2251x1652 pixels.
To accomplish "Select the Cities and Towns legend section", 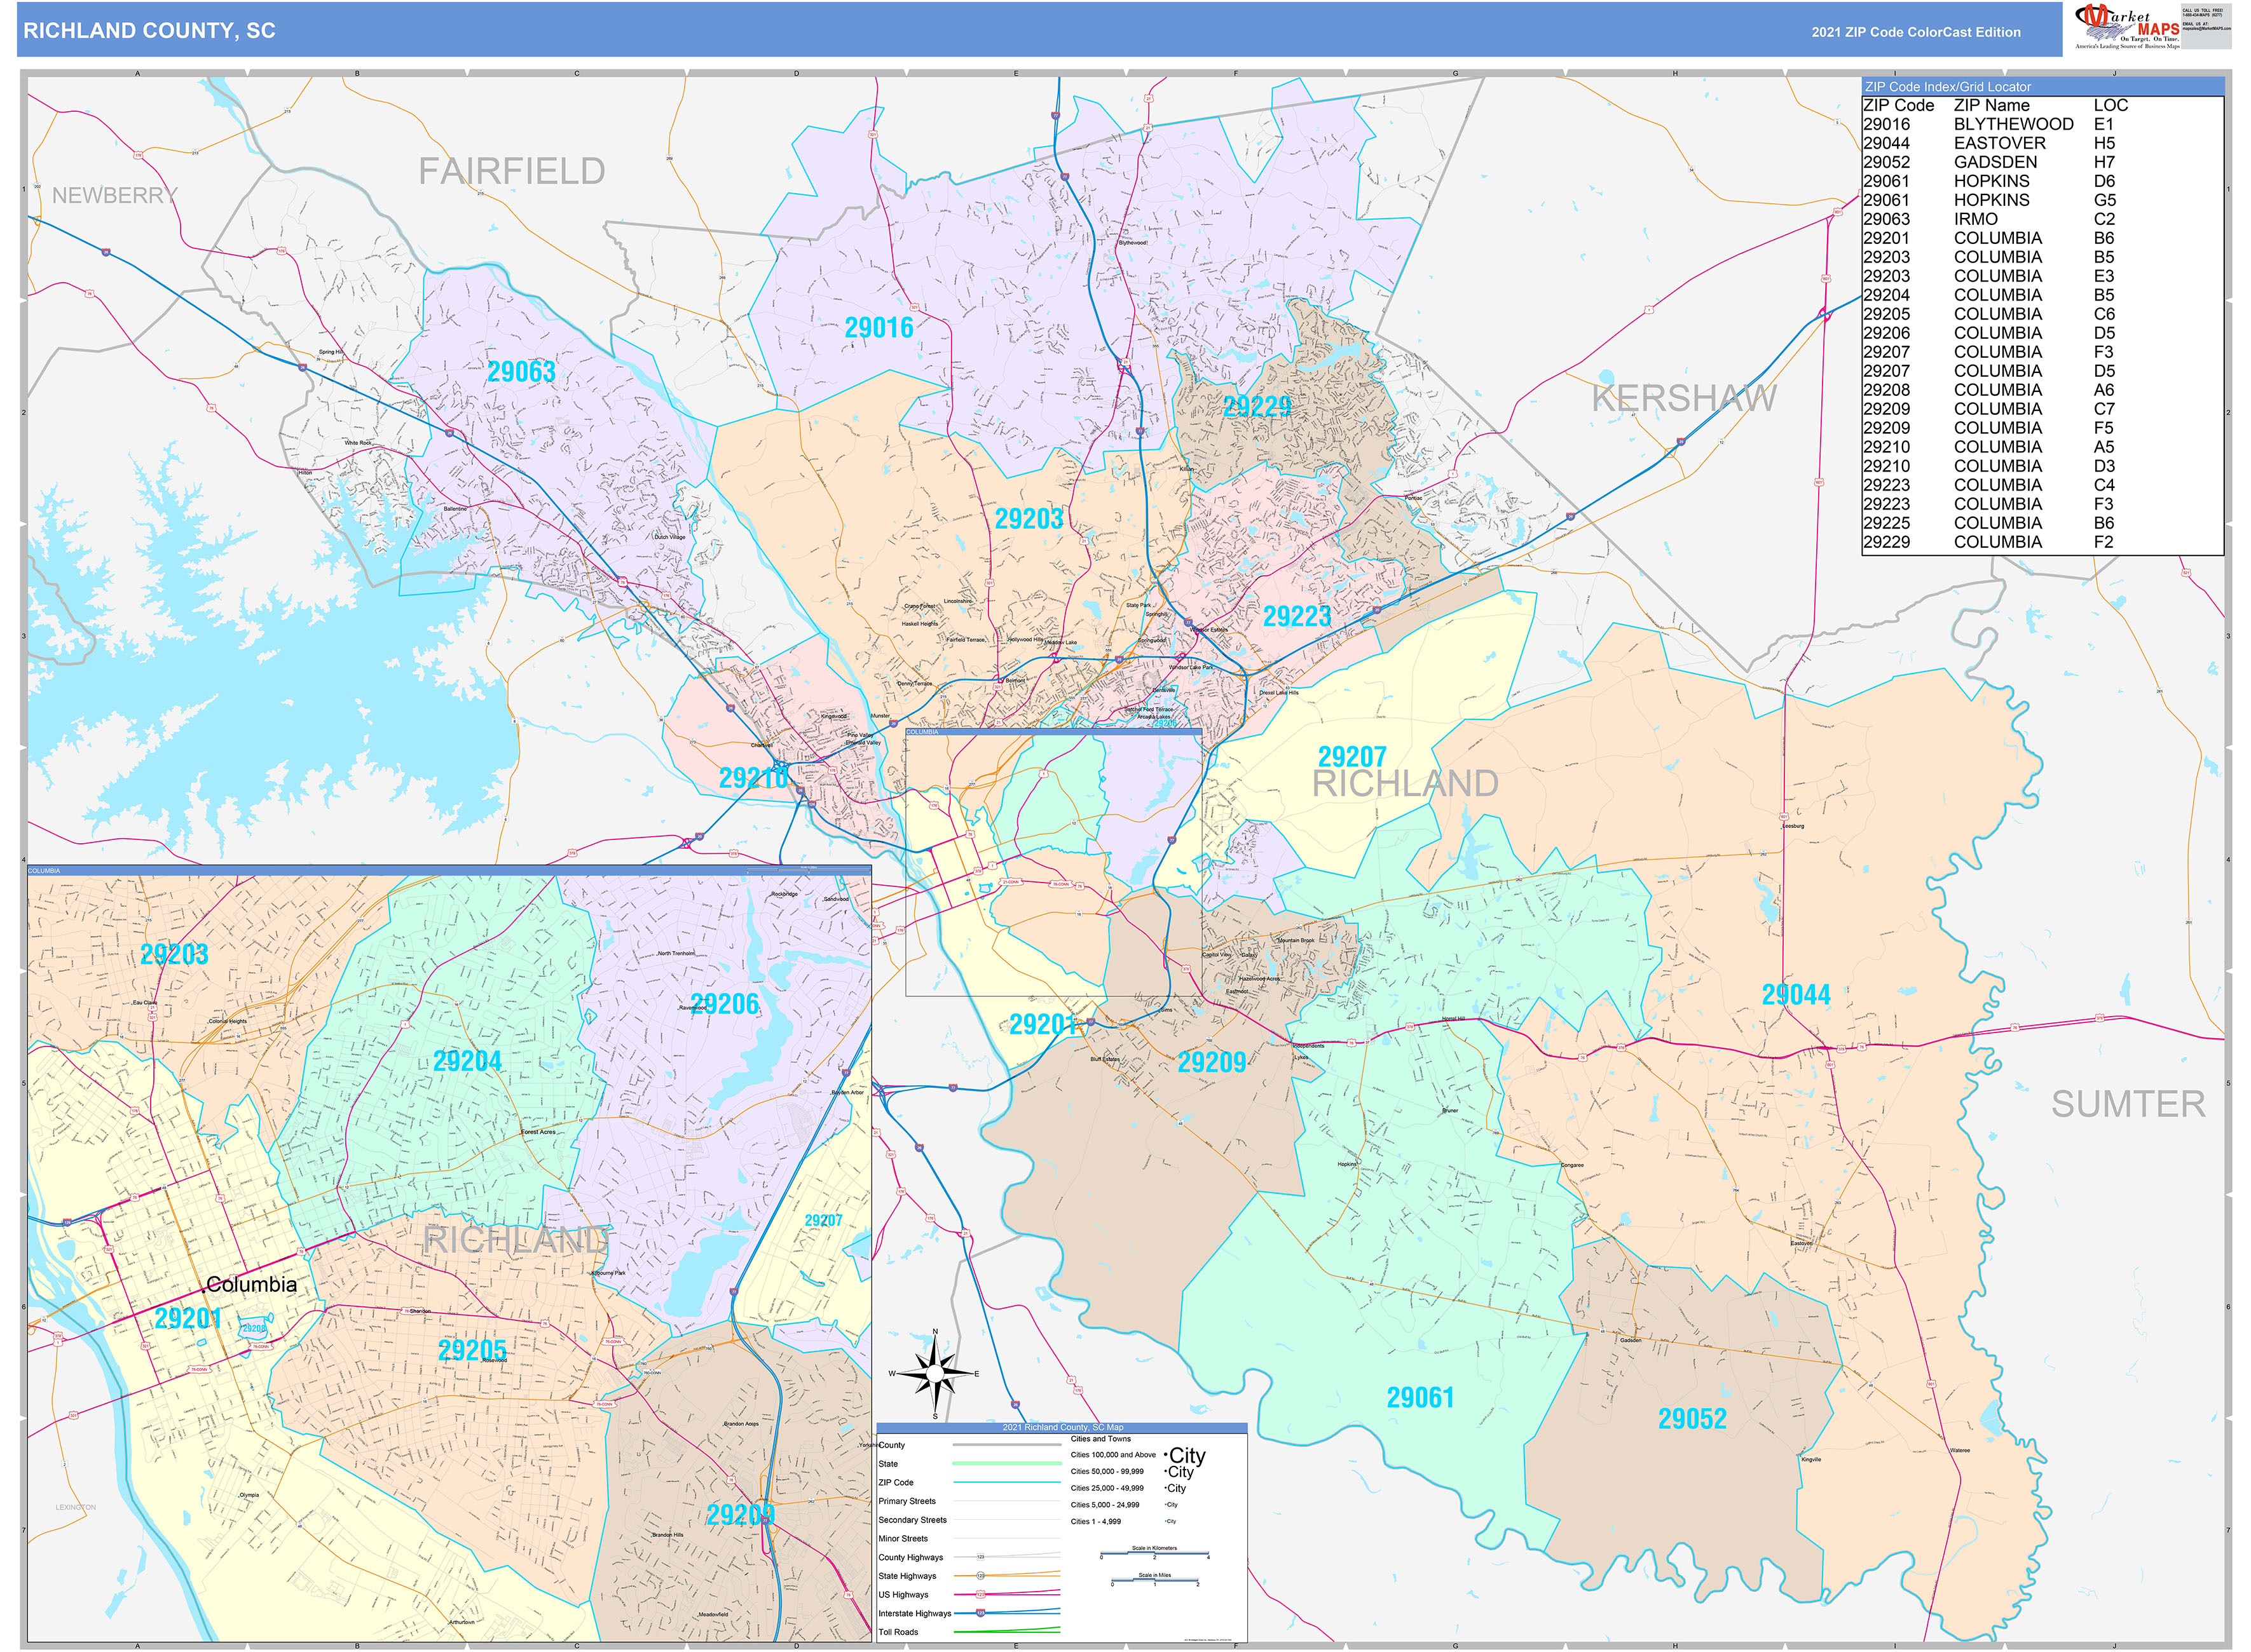I will pos(1102,1439).
